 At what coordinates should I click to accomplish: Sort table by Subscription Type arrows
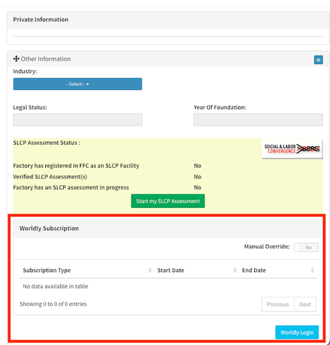point(150,270)
